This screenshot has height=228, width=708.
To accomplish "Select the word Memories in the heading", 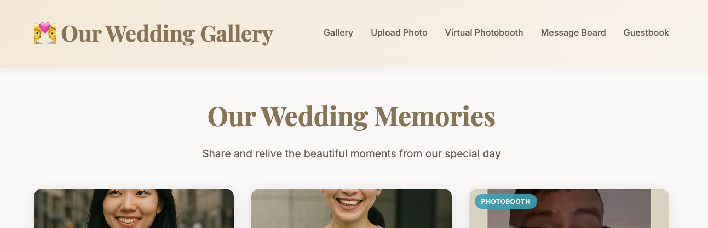I will point(435,116).
